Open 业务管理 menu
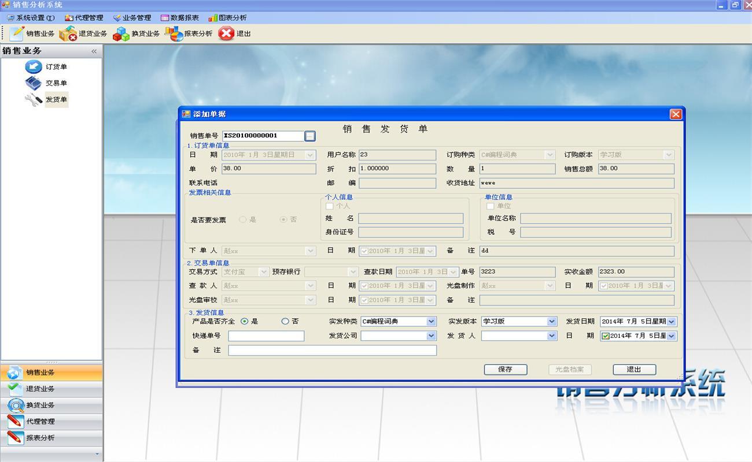752x462 pixels. (132, 18)
